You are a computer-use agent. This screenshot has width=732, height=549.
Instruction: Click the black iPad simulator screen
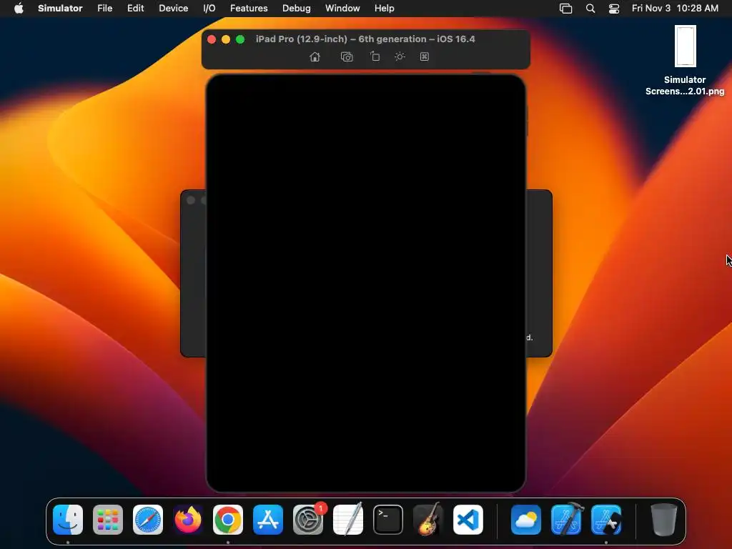click(365, 283)
